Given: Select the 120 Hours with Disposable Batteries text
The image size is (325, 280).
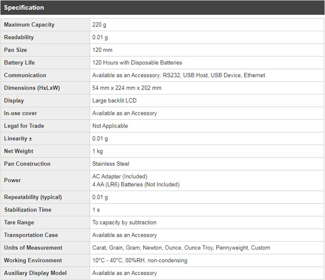Looking at the screenshot, I should click(x=137, y=63).
